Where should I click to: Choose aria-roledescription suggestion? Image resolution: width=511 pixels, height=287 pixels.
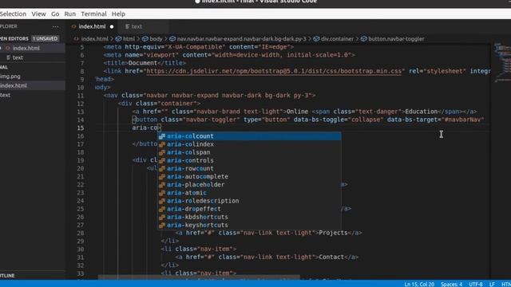(250, 201)
